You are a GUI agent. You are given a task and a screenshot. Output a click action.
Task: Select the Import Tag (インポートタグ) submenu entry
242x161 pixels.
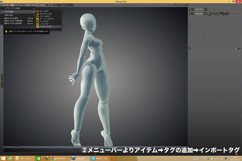(x=48, y=26)
